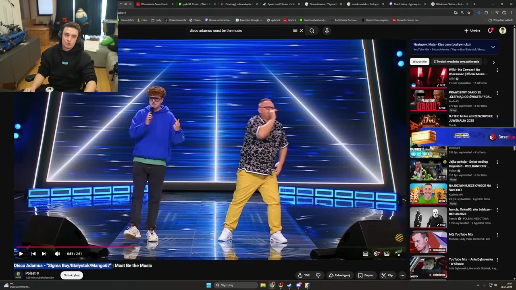Viewport: 516px width, 290px height.
Task: Subscribe to Polsat with Subskrybuj
Action: tap(72, 275)
